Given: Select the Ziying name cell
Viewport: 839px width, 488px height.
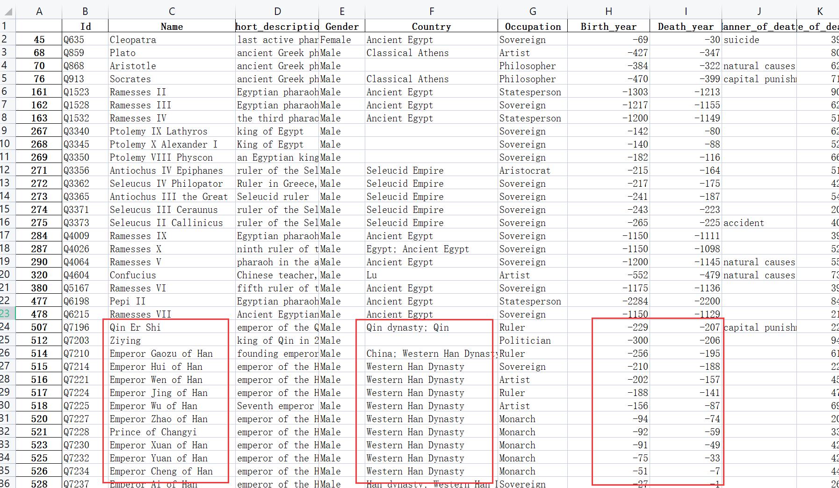Looking at the screenshot, I should pos(172,340).
